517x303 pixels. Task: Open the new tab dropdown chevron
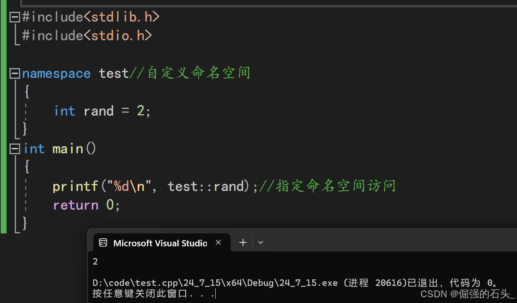[x=261, y=242]
